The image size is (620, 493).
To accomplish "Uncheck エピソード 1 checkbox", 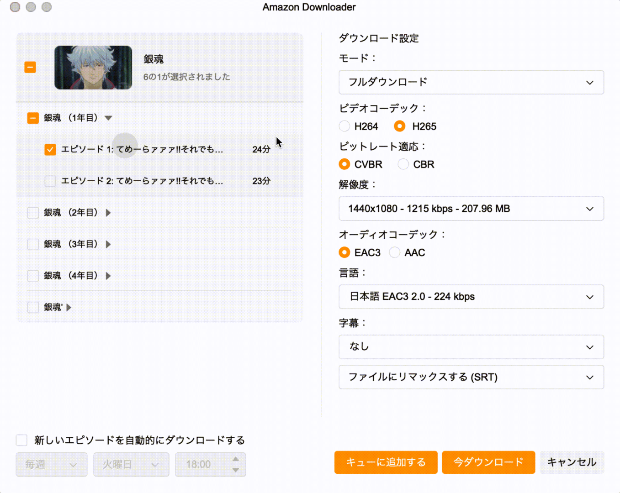I will [50, 150].
